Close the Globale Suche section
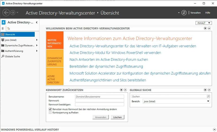Viewport: 217px width, 132px height. click(x=205, y=90)
